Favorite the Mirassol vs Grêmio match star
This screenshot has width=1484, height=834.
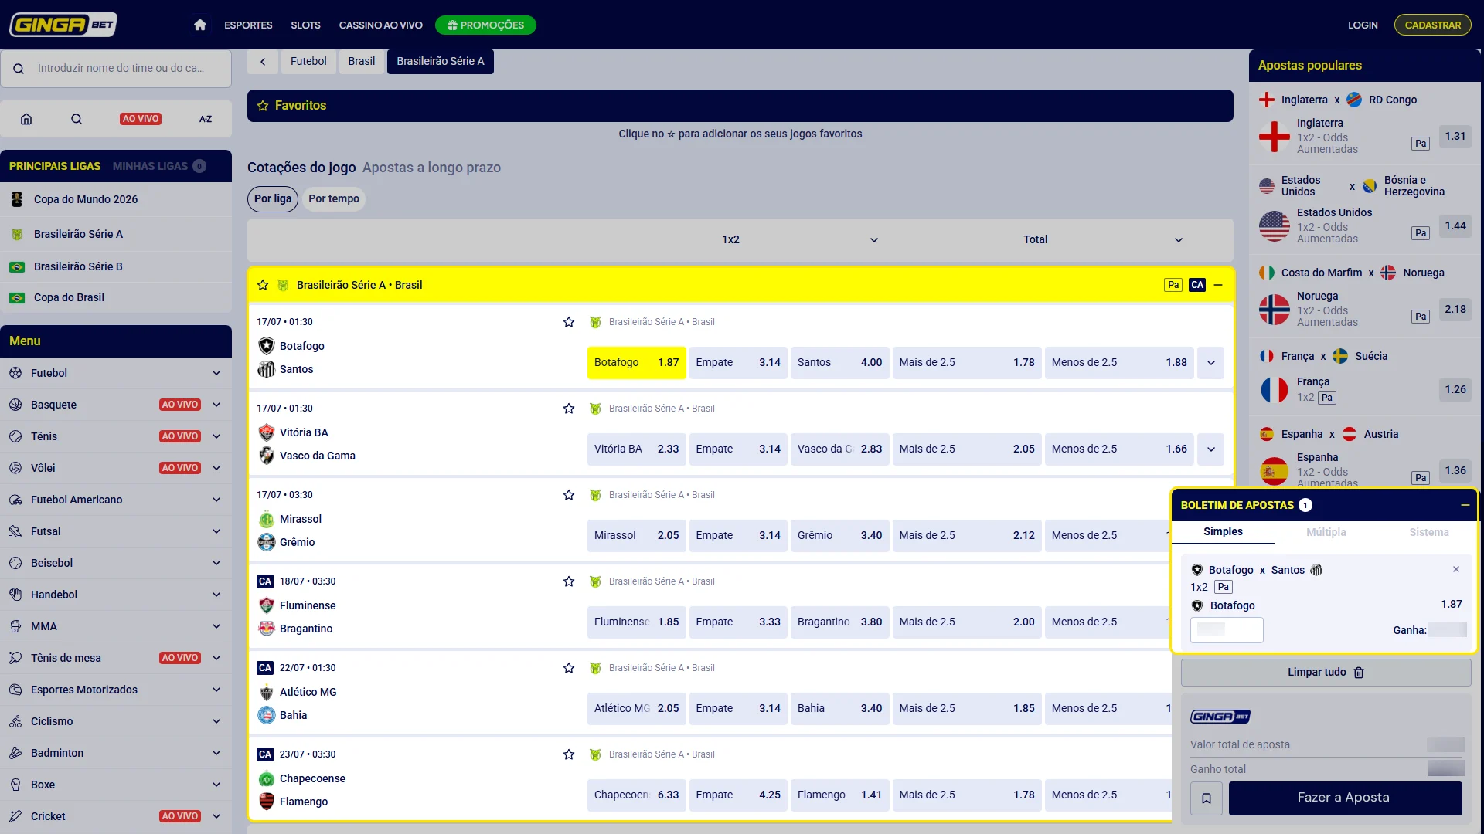569,495
